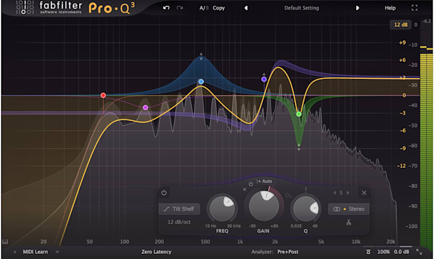The image size is (434, 259).
Task: Click the redo arrow icon
Action: click(x=180, y=8)
